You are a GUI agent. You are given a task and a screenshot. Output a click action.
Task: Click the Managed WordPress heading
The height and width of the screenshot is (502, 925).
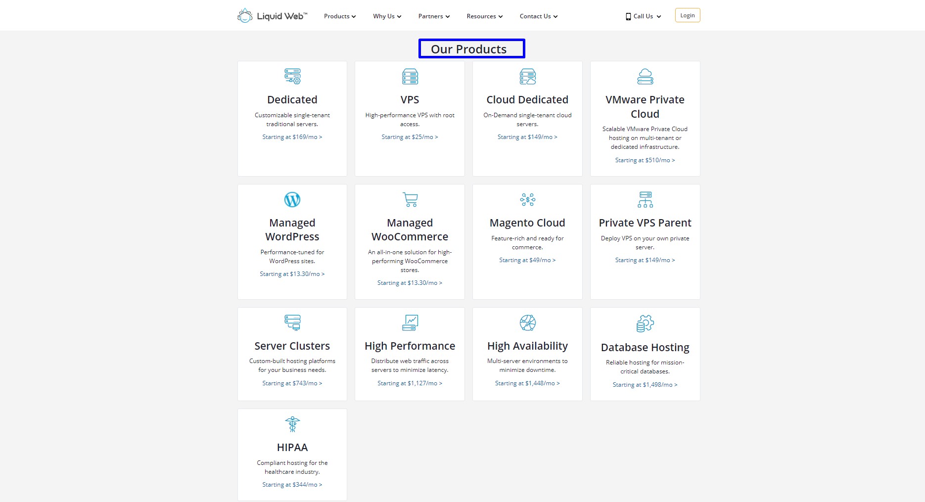(292, 230)
